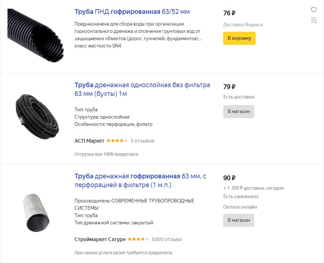The width and height of the screenshot is (324, 263).
Task: Add the ПНД pipe to favorites (heart icon)
Action: click(x=313, y=10)
